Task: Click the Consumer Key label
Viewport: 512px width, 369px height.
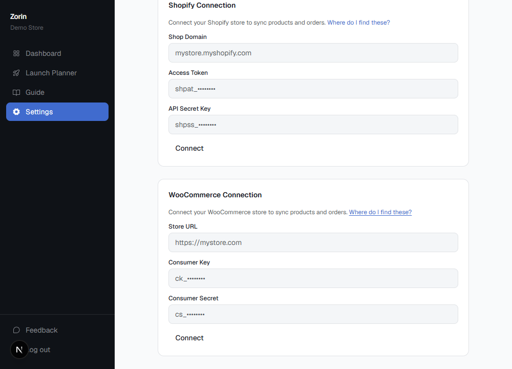Action: [189, 262]
